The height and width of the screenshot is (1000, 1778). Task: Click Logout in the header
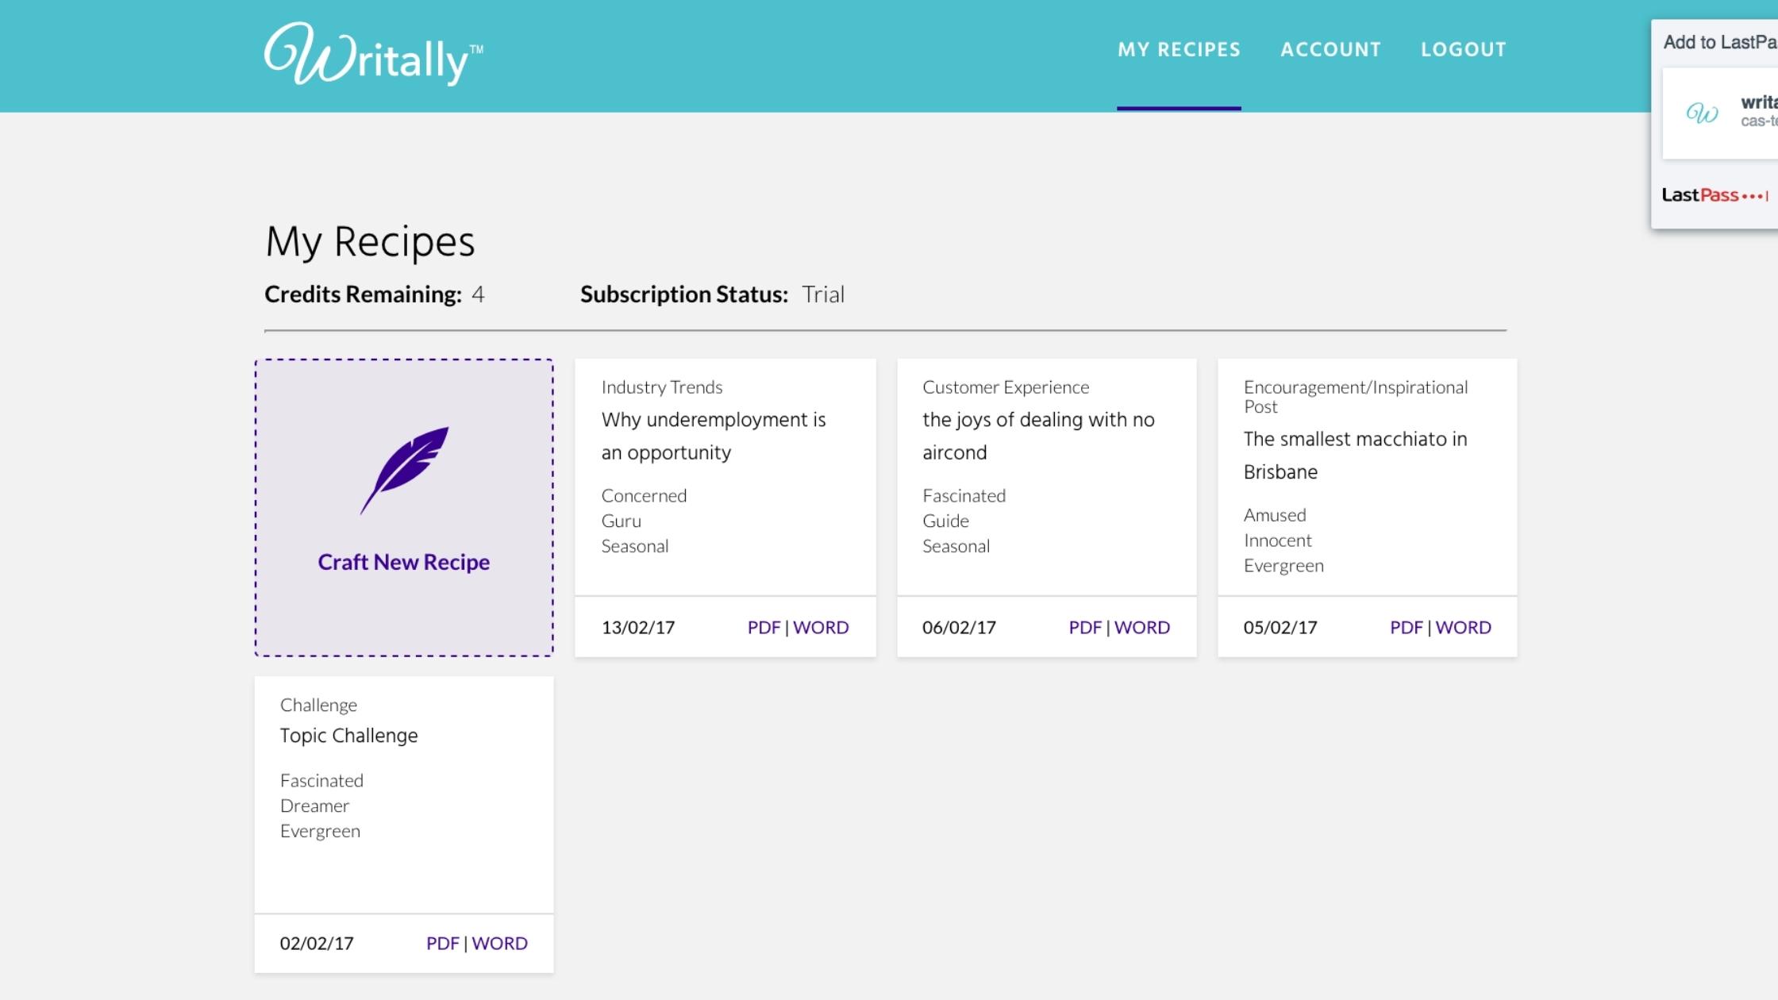(x=1463, y=49)
